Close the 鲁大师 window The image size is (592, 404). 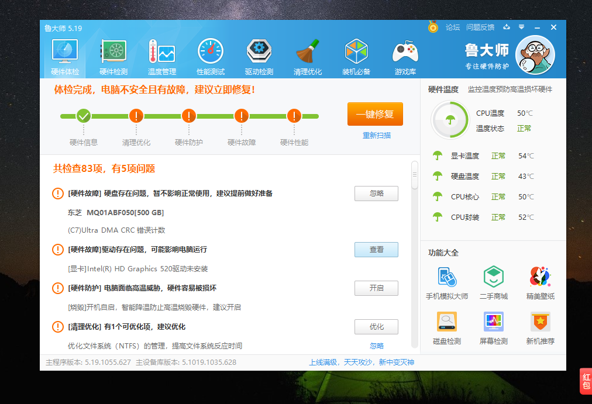[x=553, y=27]
